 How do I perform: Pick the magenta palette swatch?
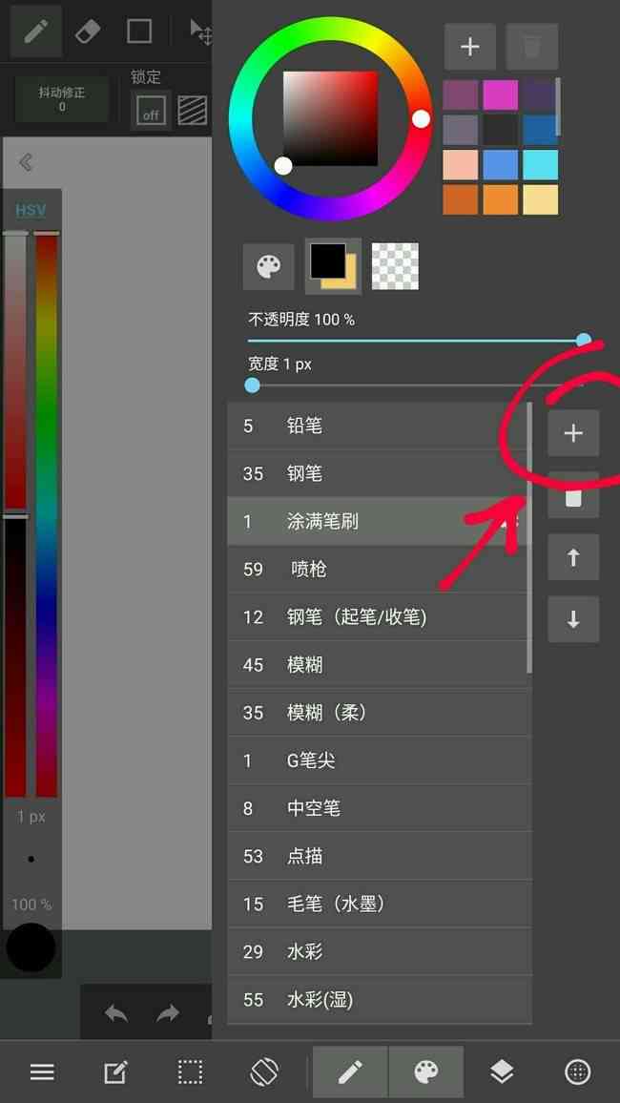pyautogui.click(x=501, y=95)
